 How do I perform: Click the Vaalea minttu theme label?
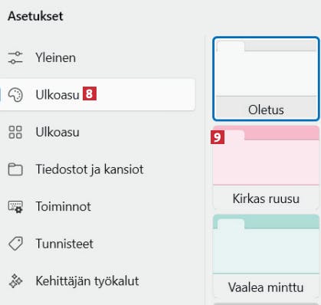click(x=266, y=287)
